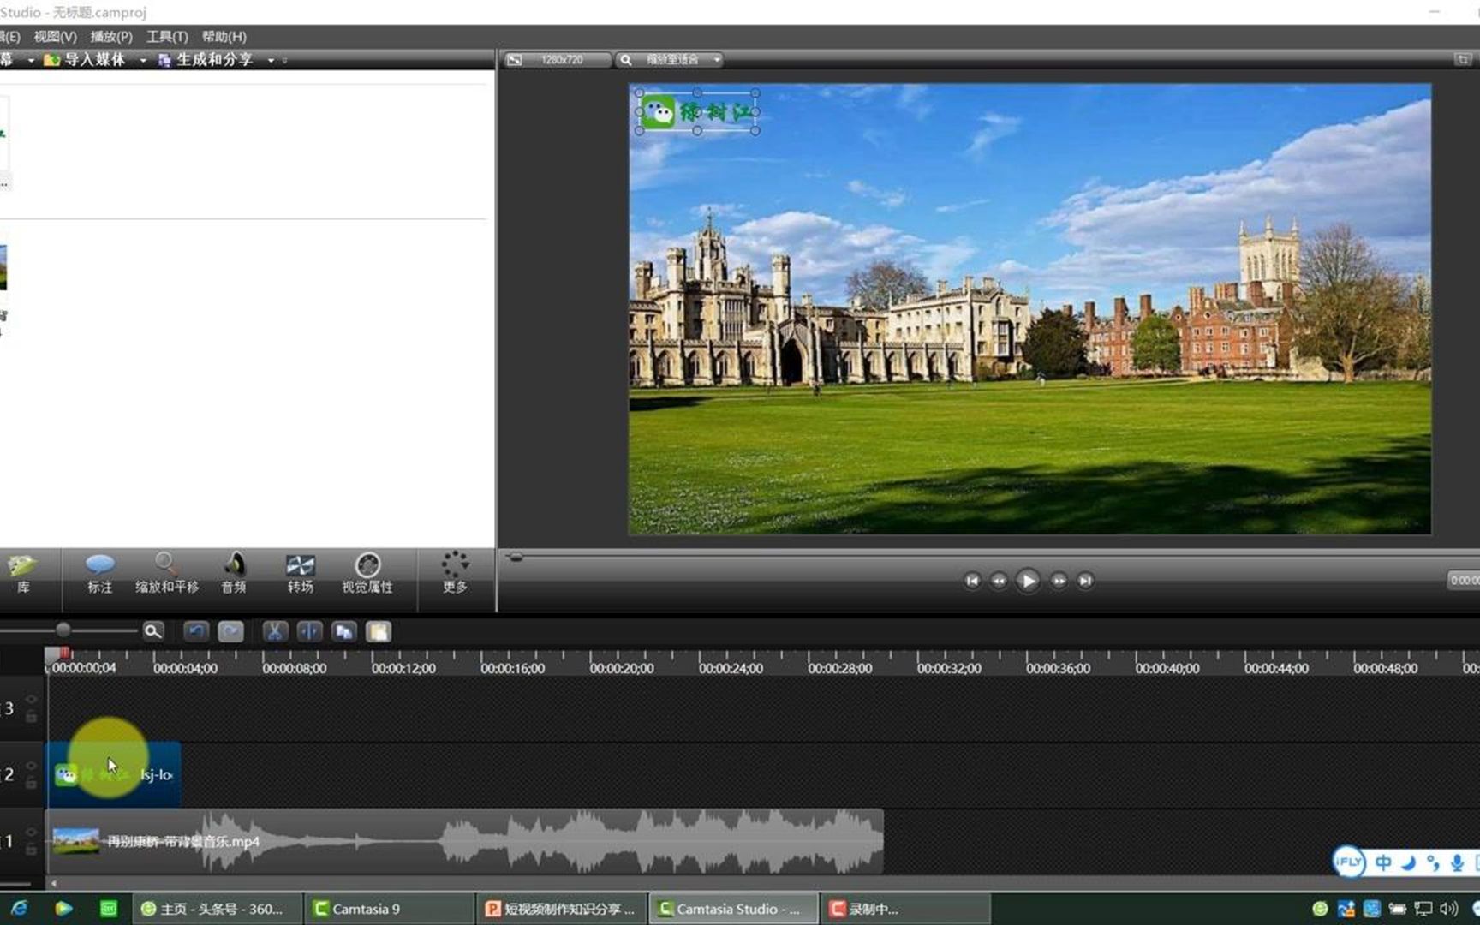The width and height of the screenshot is (1480, 925).
Task: Click the Split clip icon
Action: click(x=309, y=631)
